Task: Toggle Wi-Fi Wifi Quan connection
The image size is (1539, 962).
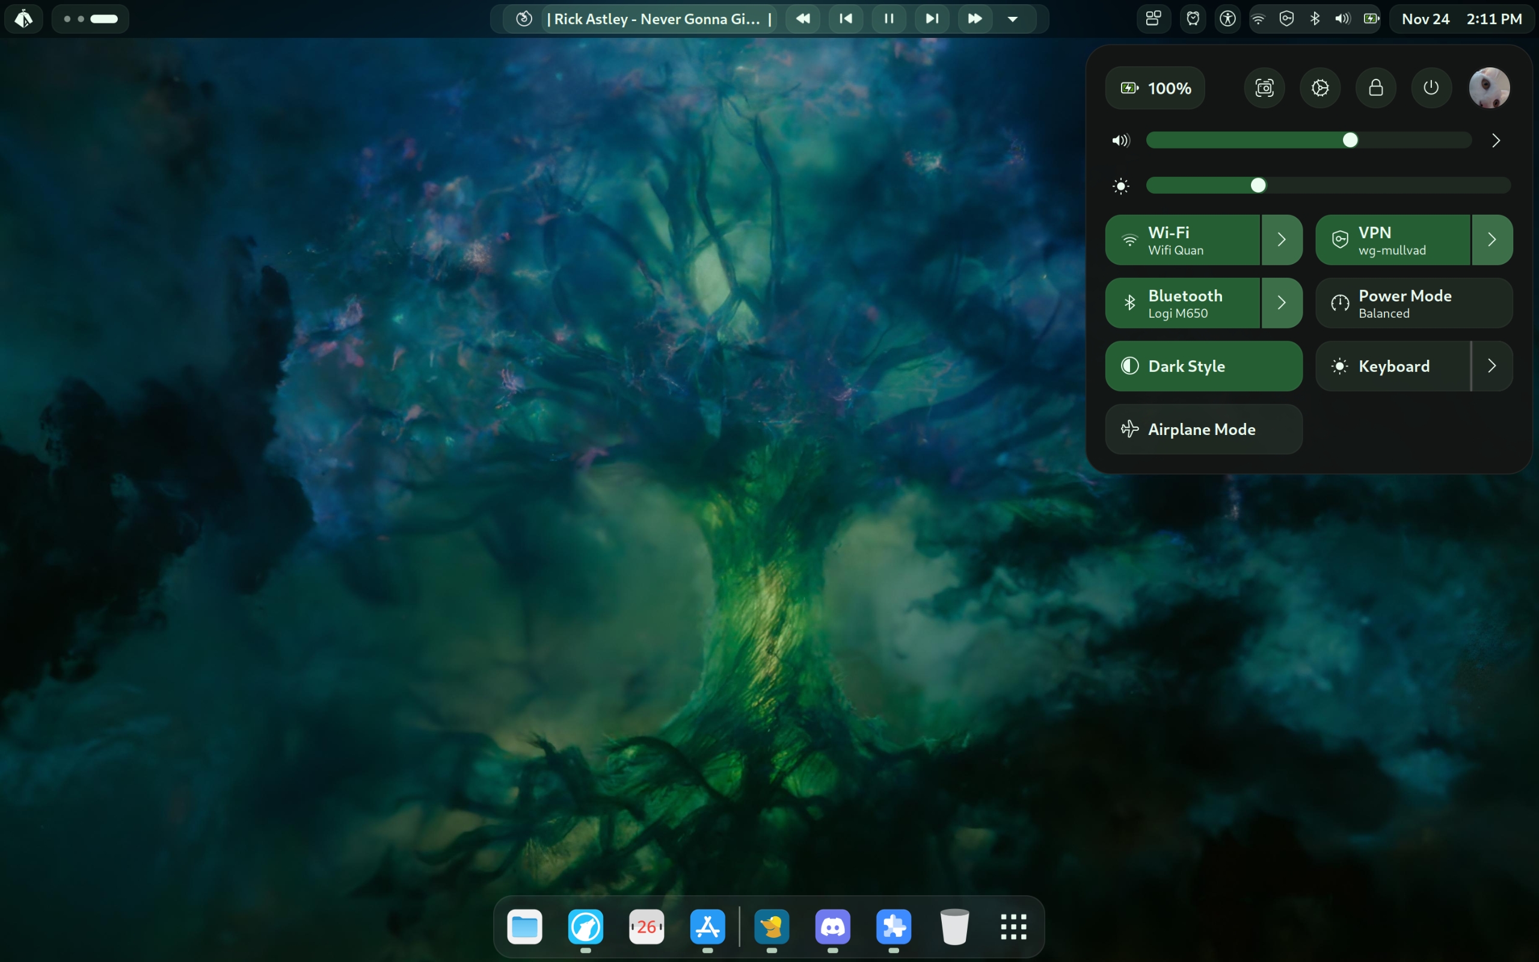Action: pos(1183,240)
